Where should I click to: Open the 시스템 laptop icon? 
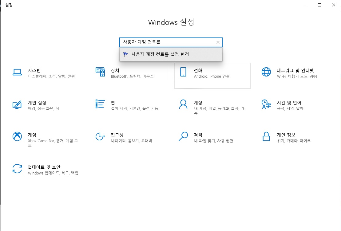[x=17, y=72]
